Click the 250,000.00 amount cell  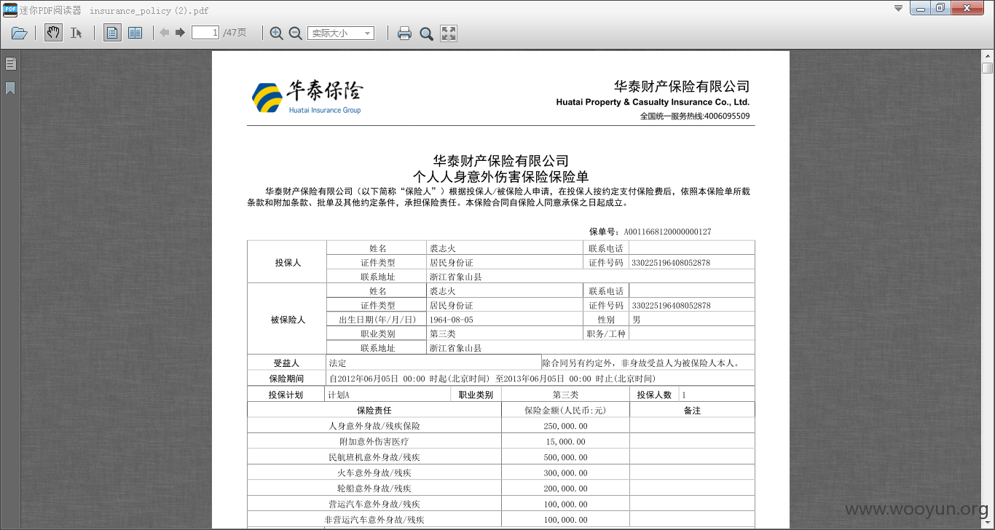point(565,426)
